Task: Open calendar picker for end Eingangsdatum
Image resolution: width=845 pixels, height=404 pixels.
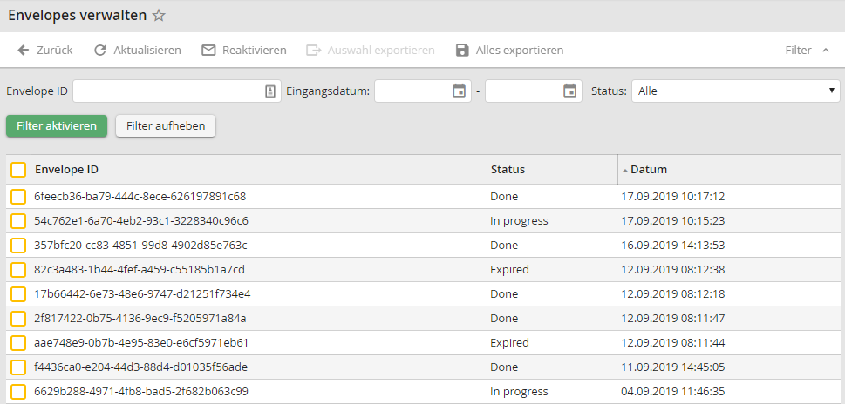Action: pos(569,91)
